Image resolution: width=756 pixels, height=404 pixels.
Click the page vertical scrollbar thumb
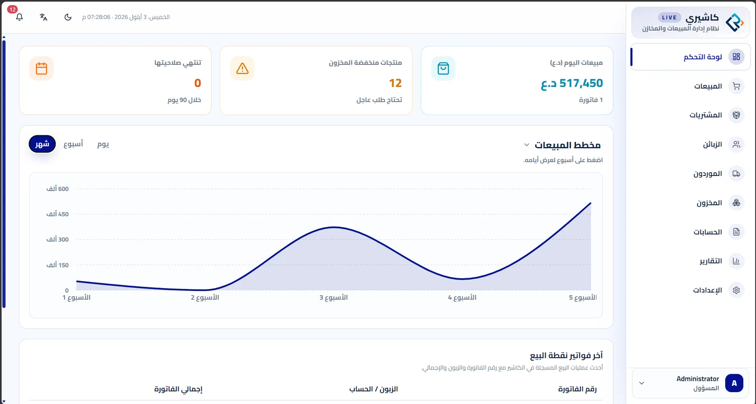pos(4,174)
